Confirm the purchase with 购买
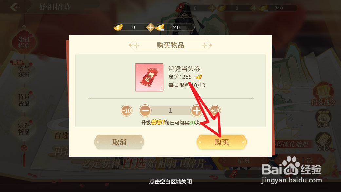Screen dimensions: 341x192 [x=221, y=142]
